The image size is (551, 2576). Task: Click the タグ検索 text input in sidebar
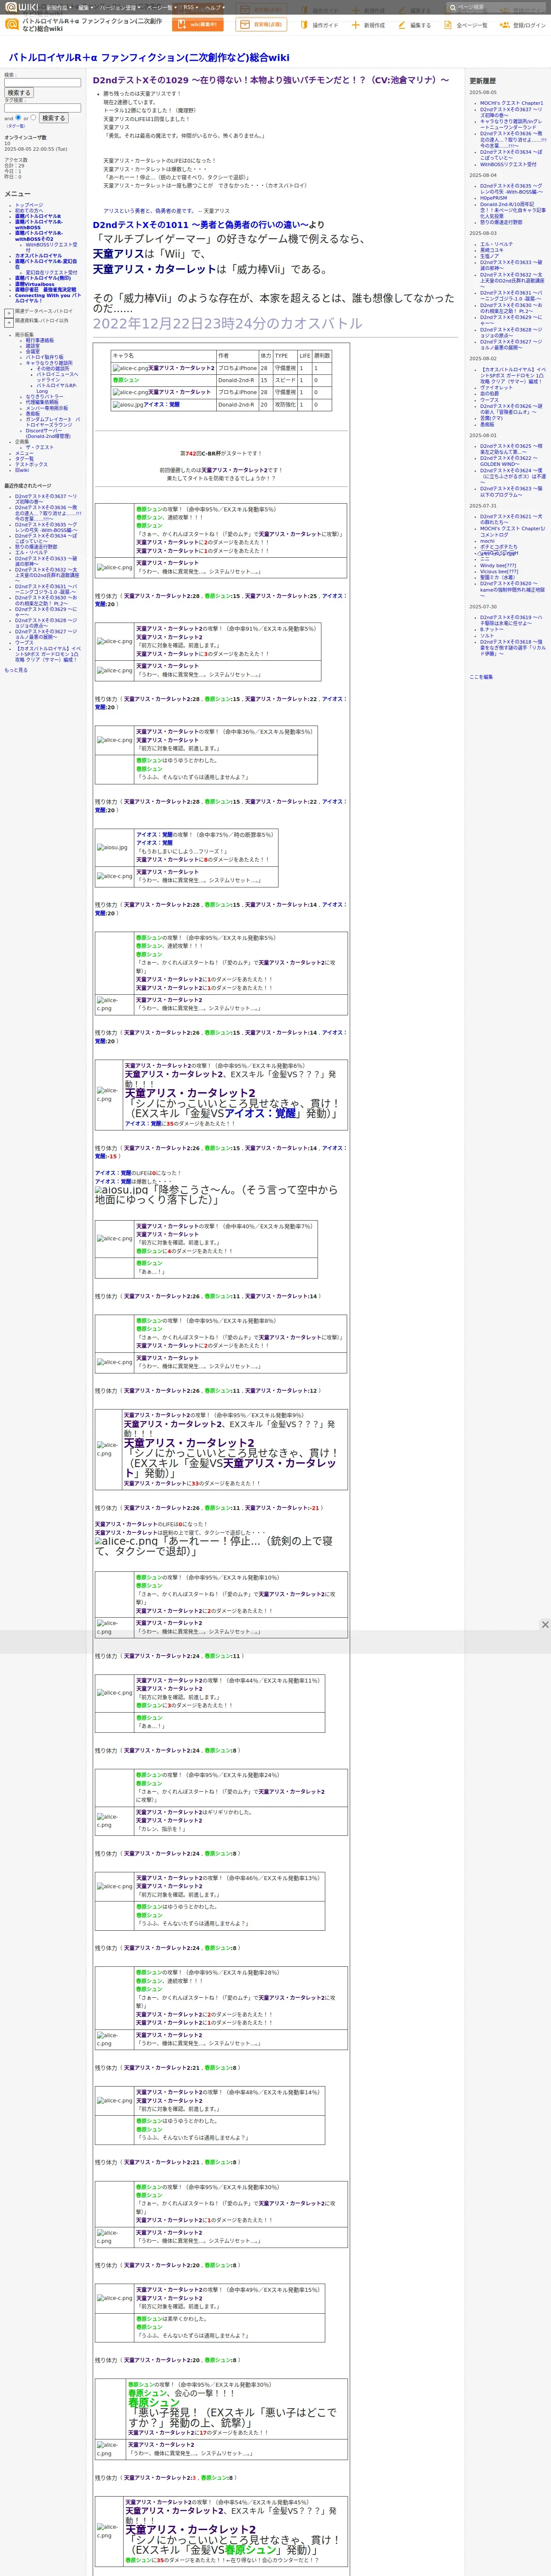click(x=43, y=108)
